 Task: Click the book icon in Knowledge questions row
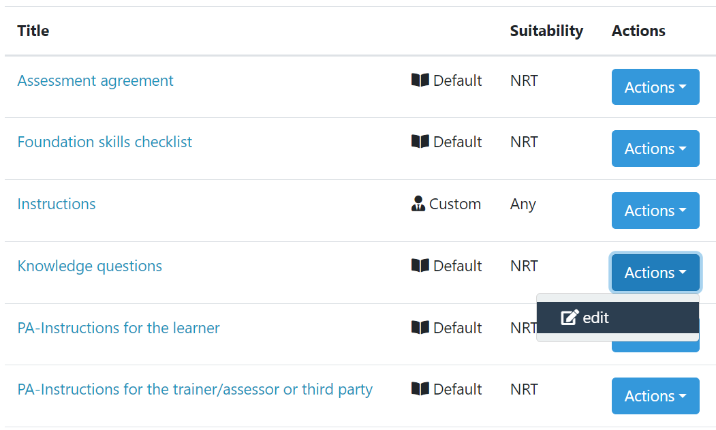click(x=420, y=266)
